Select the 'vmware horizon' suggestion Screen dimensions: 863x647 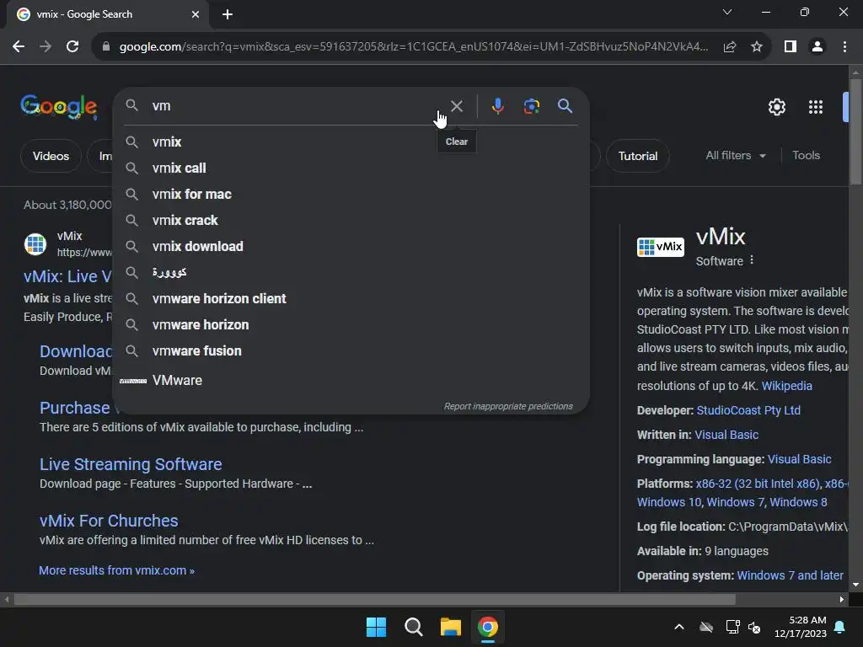pos(351,324)
